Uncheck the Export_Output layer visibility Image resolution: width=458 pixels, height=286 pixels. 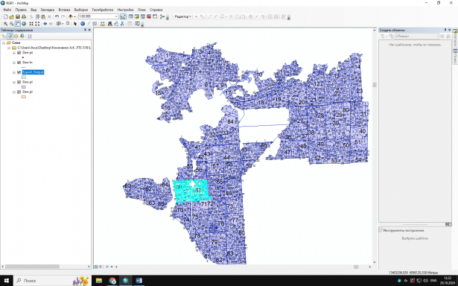pos(19,72)
